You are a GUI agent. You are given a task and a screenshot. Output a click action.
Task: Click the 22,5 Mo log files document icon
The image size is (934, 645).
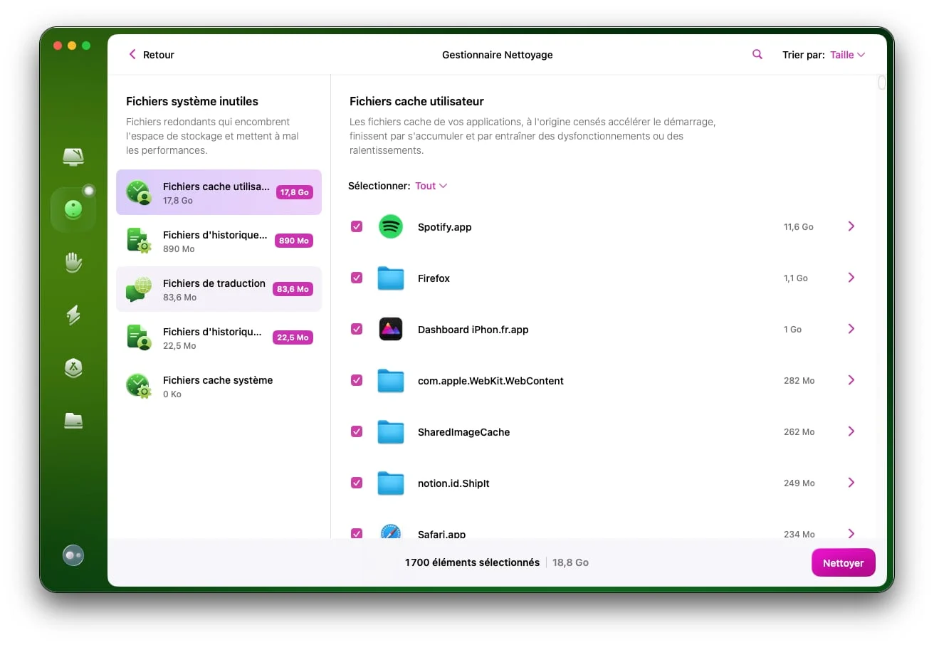138,337
